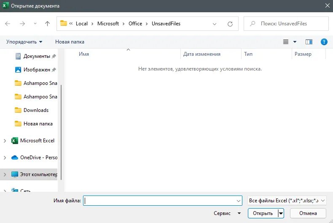Select Office in the address path
This screenshot has width=333, height=223.
pos(135,24)
